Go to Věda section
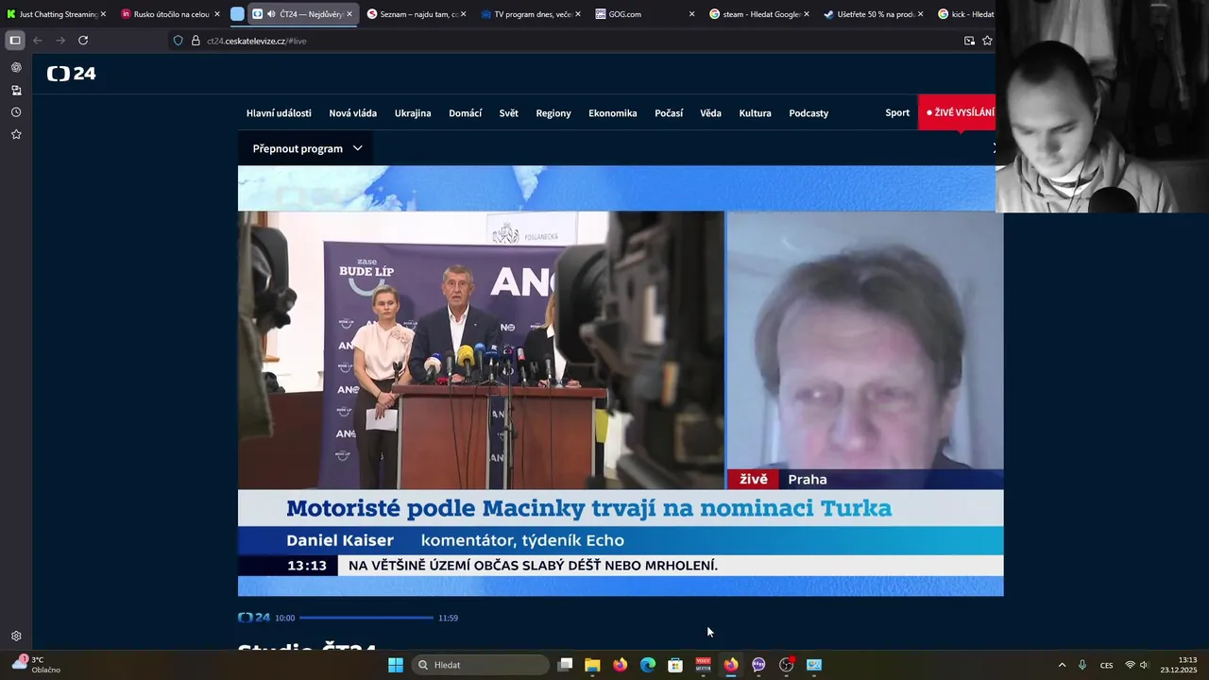1209x680 pixels. click(x=710, y=113)
